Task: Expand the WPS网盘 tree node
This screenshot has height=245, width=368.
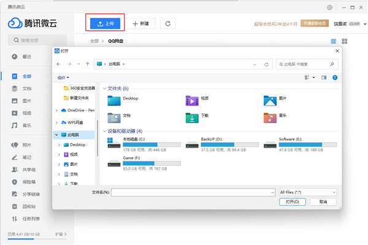Action: (56, 122)
